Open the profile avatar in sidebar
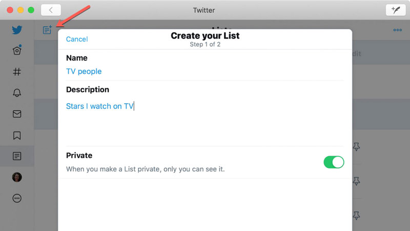The image size is (410, 231). pos(17,177)
